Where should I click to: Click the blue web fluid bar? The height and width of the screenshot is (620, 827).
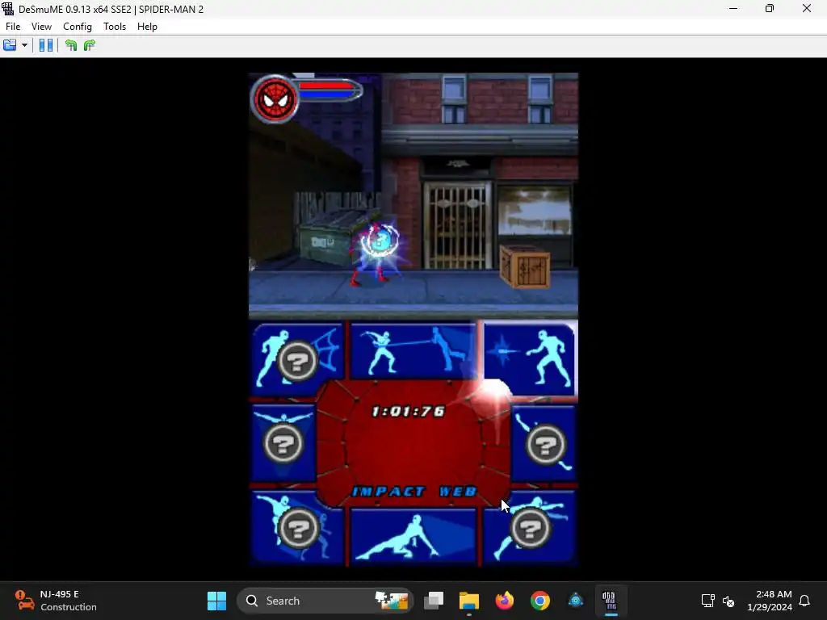point(327,94)
